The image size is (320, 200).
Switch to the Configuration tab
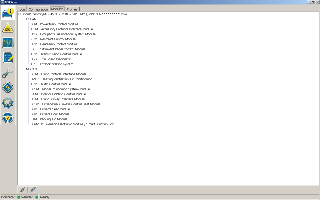(x=38, y=9)
